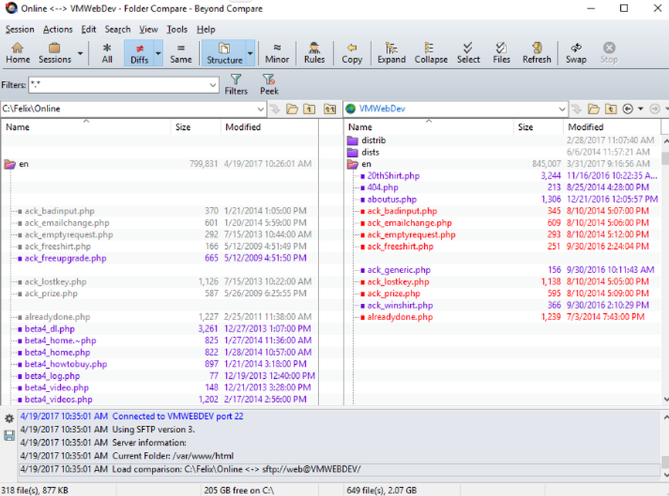Open the Sessions toolbar button

[55, 53]
